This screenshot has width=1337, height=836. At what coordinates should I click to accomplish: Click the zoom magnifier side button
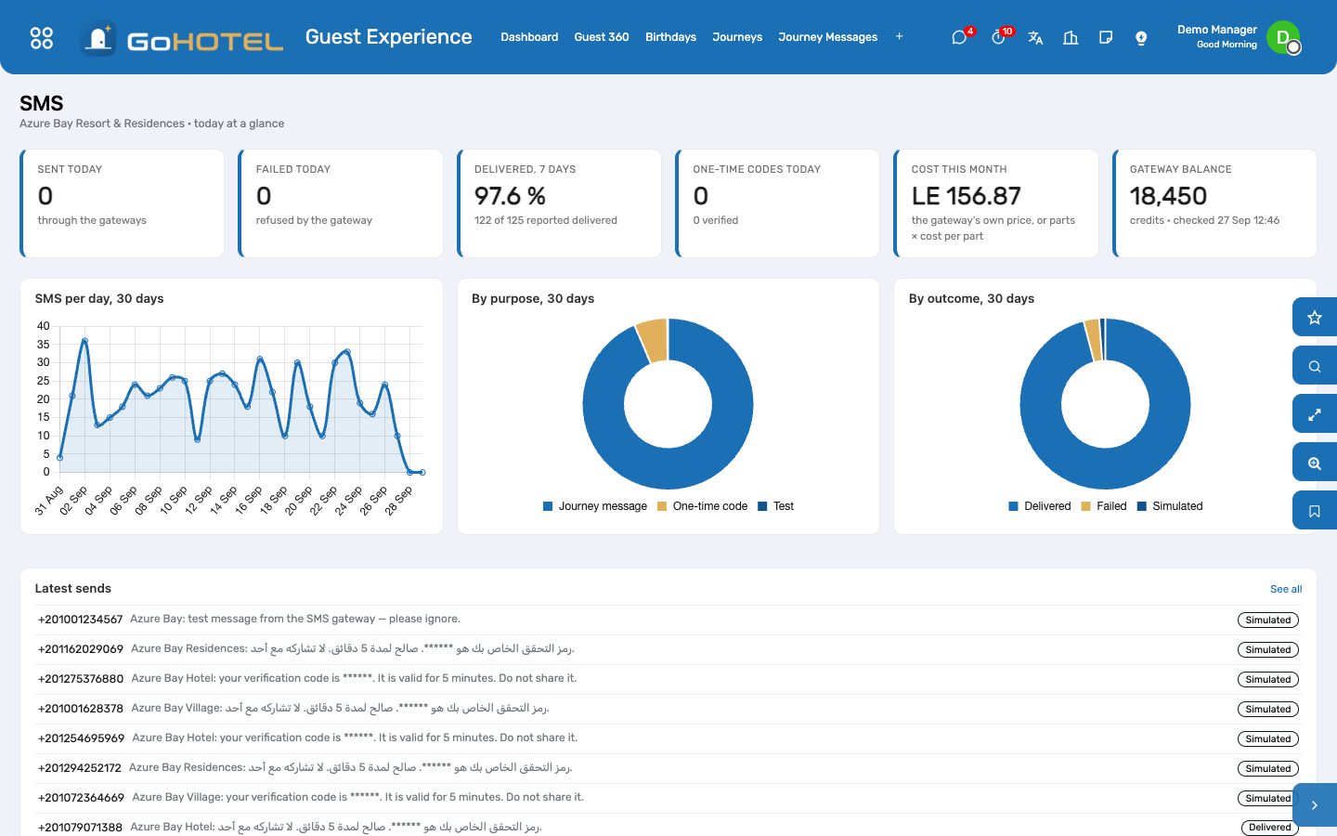1315,463
